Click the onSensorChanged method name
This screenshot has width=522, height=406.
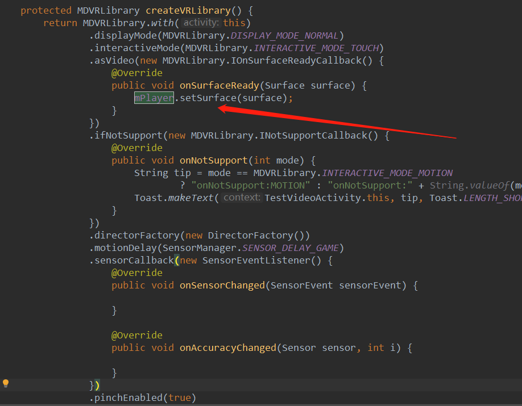click(x=222, y=285)
